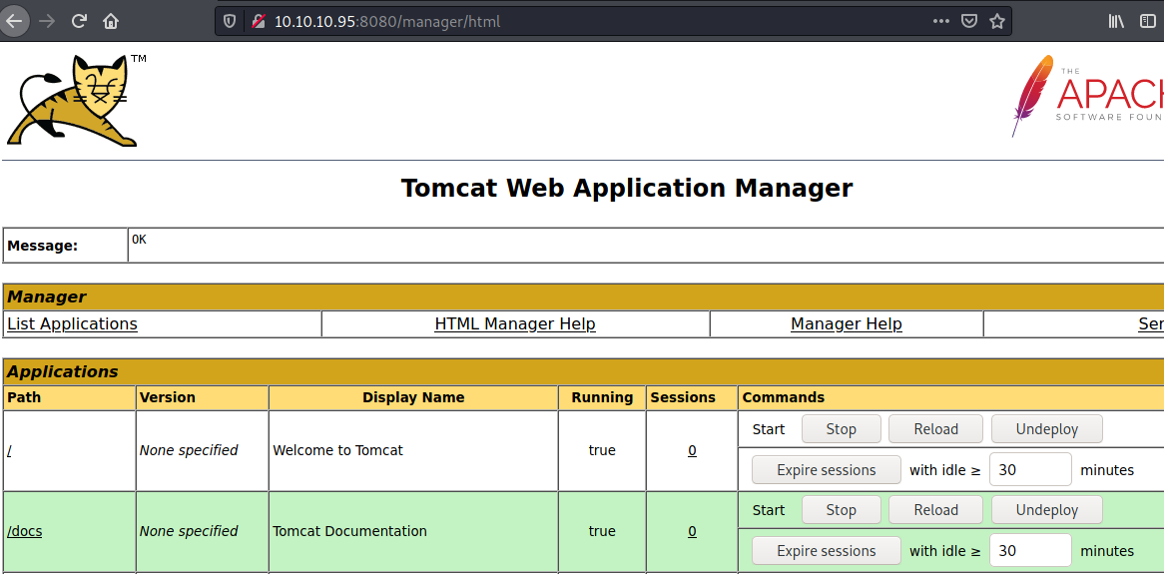Click the Display Name column header
Image resolution: width=1164 pixels, height=574 pixels.
[x=413, y=397]
